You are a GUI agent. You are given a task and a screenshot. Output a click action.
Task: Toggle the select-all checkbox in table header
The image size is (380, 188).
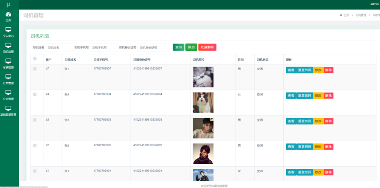tap(35, 59)
